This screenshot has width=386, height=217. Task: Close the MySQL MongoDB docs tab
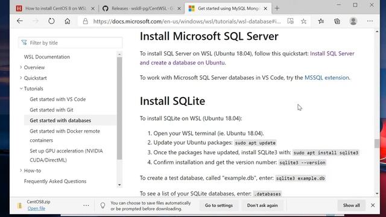pyautogui.click(x=265, y=8)
